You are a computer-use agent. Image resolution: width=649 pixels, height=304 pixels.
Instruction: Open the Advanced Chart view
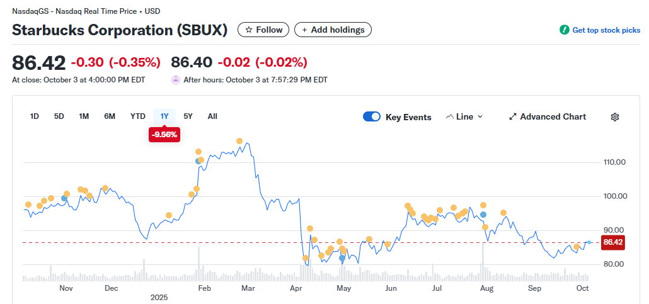pos(547,117)
